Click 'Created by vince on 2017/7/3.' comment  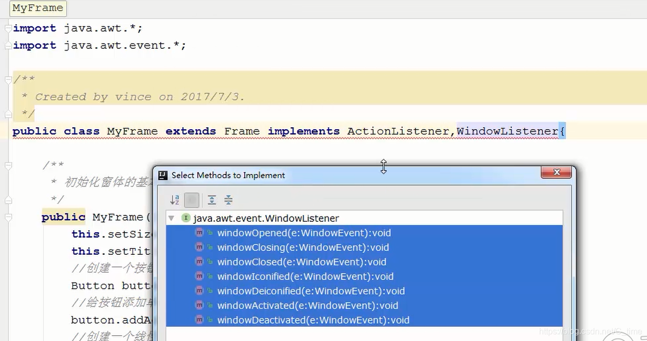[x=140, y=97]
